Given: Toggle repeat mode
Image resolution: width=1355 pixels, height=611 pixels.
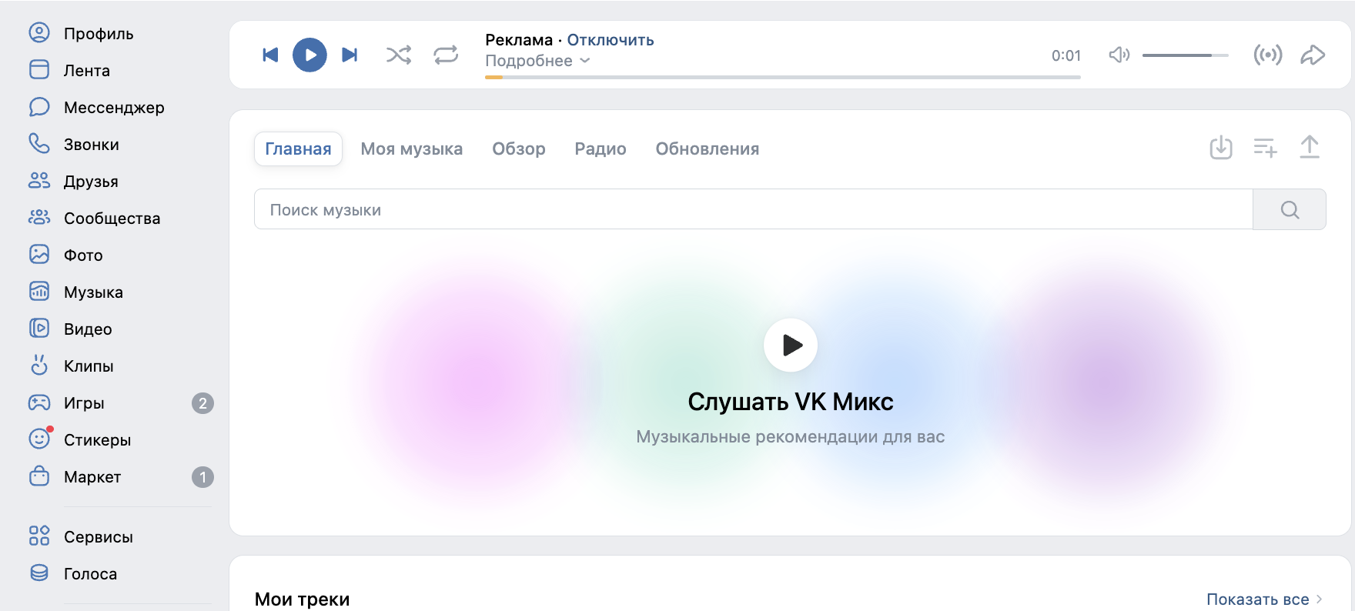Looking at the screenshot, I should [x=446, y=55].
